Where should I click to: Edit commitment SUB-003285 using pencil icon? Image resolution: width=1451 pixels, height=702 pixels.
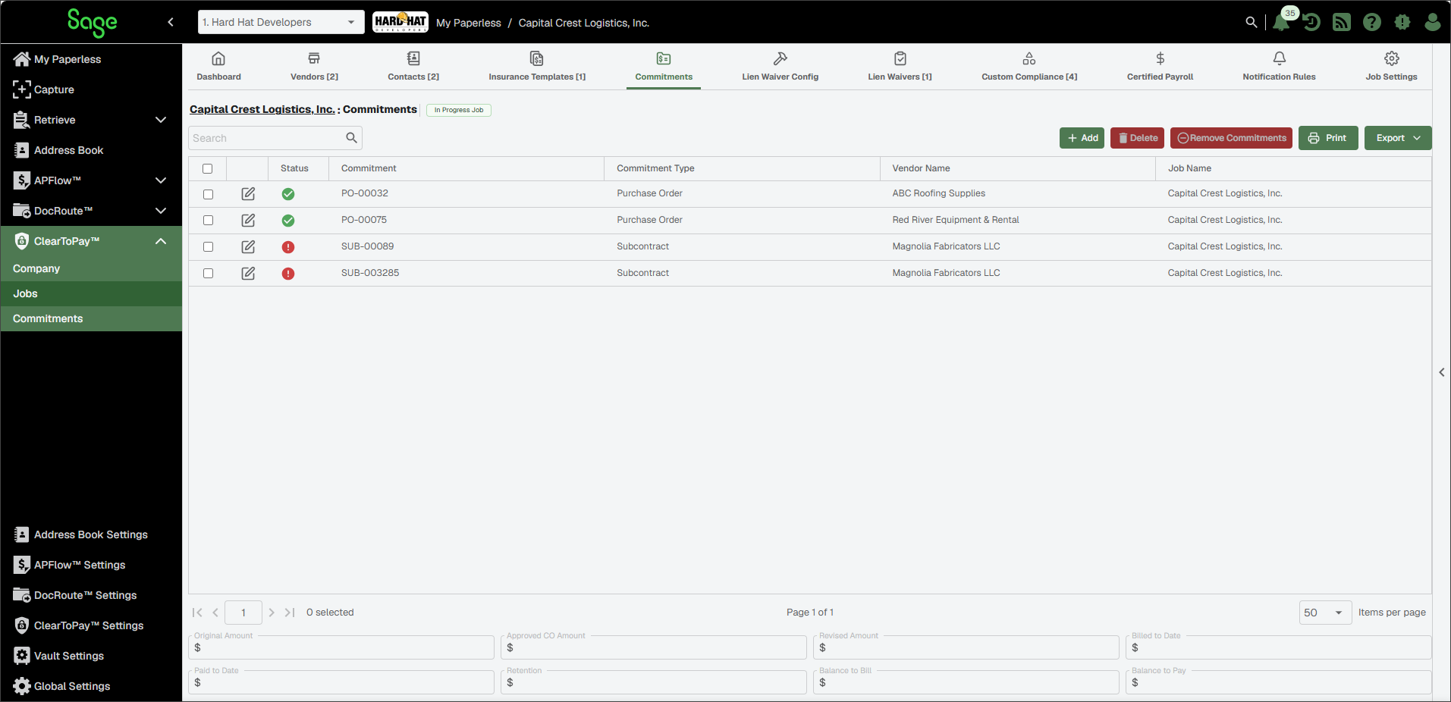248,274
